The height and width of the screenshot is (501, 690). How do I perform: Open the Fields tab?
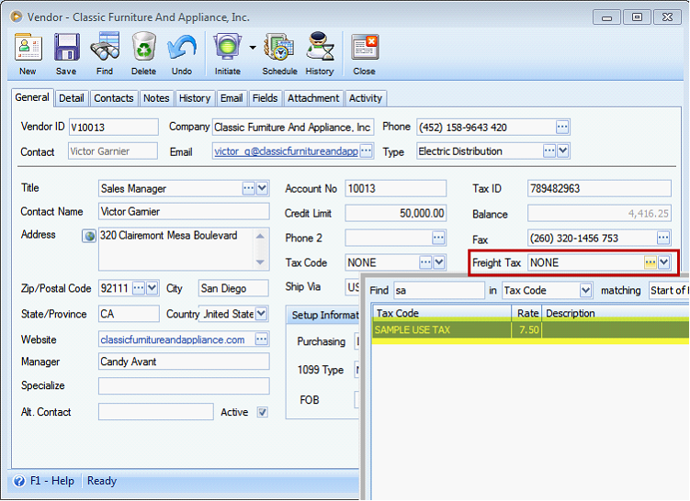265,98
